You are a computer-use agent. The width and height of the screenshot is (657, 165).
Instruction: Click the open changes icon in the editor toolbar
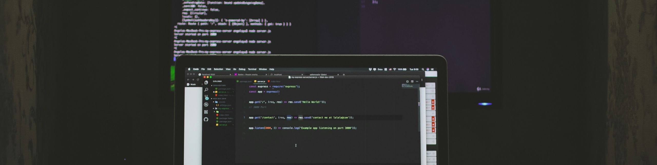point(407,81)
